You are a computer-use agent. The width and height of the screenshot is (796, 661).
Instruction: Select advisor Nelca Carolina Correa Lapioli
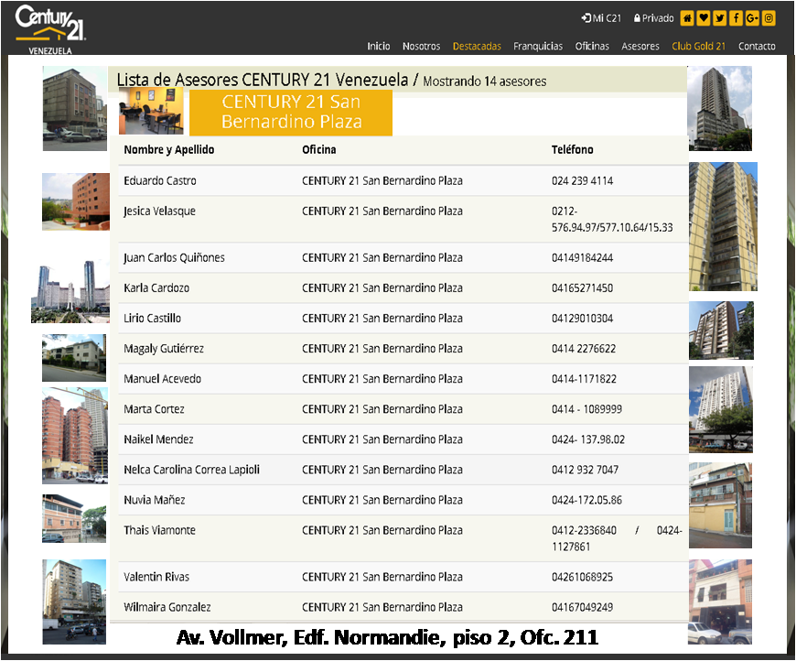coord(191,470)
